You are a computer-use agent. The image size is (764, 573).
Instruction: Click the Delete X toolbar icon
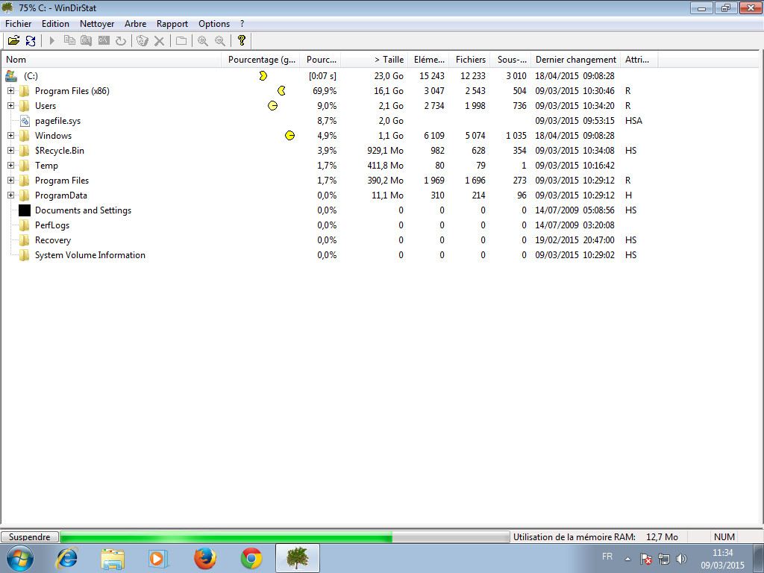[x=159, y=40]
